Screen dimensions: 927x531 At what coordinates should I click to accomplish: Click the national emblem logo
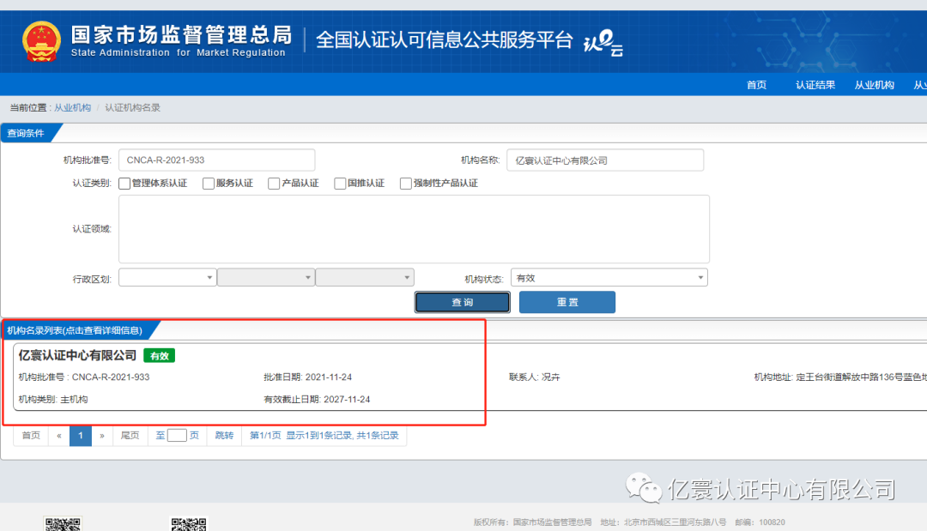click(41, 41)
